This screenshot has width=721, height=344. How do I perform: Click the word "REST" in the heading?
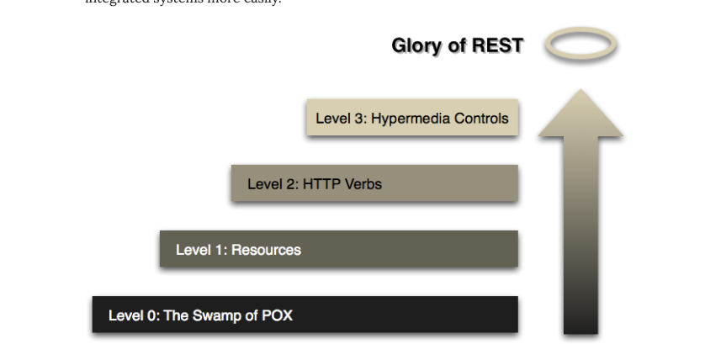496,45
